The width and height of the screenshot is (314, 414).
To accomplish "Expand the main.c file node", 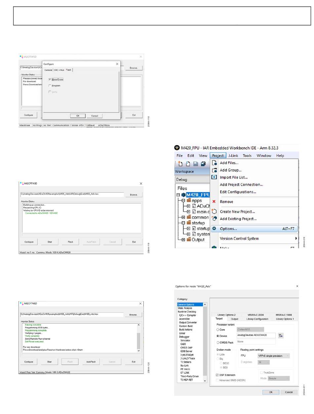I will [x=188, y=212].
